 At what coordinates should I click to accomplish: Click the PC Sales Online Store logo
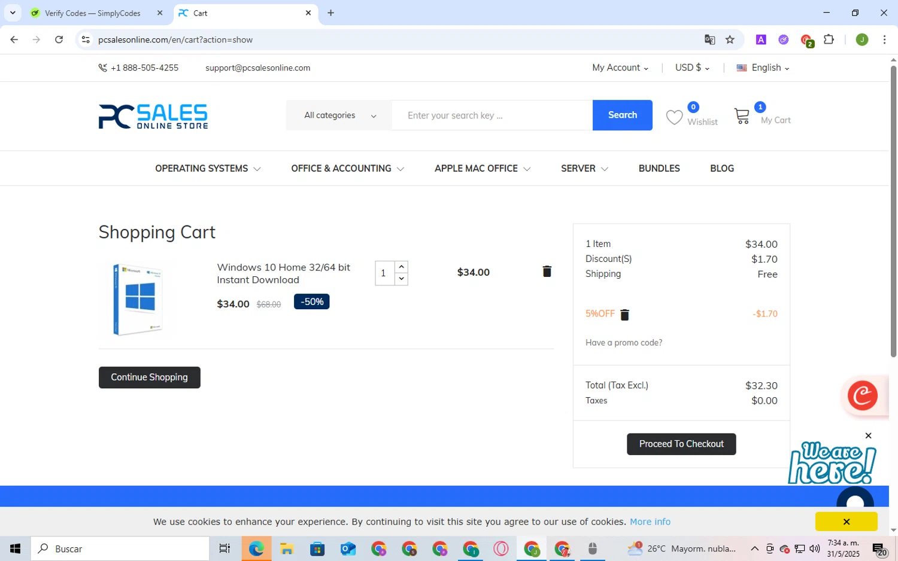153,116
